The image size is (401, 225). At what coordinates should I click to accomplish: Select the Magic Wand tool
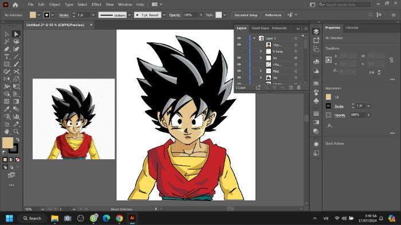(7, 41)
